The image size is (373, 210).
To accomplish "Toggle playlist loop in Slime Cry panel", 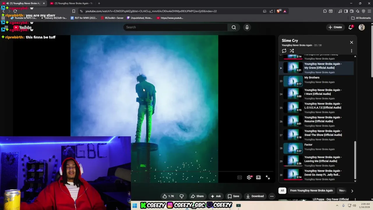I will pos(284,51).
